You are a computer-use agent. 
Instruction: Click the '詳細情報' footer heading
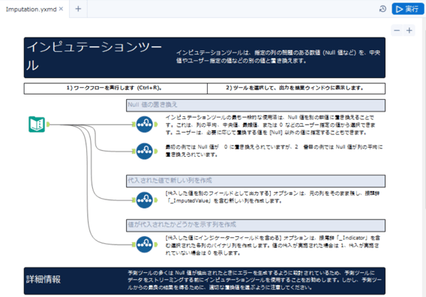43,279
